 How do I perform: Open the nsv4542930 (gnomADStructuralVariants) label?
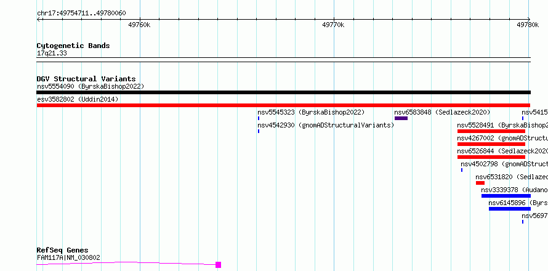326,125
